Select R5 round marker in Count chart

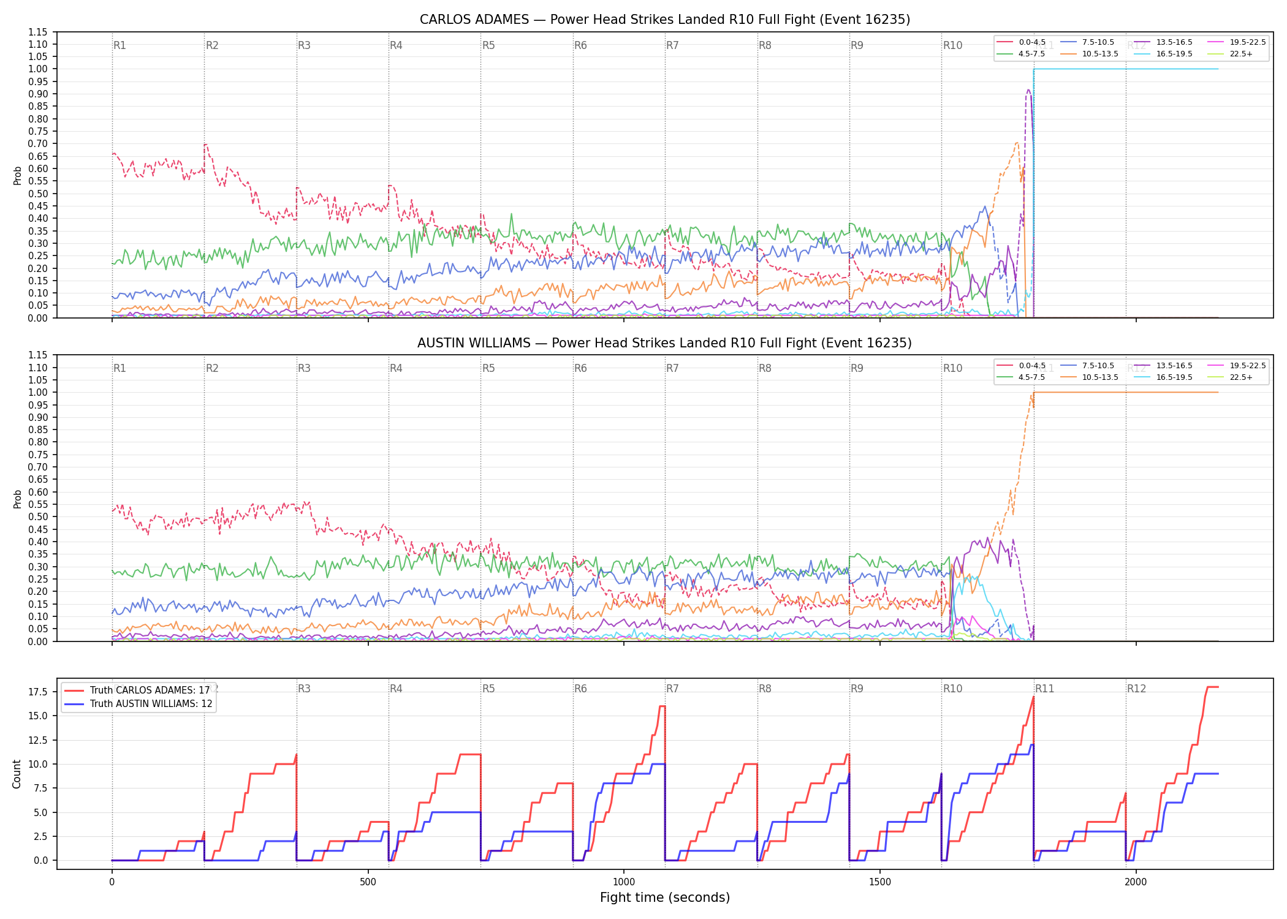(x=488, y=689)
